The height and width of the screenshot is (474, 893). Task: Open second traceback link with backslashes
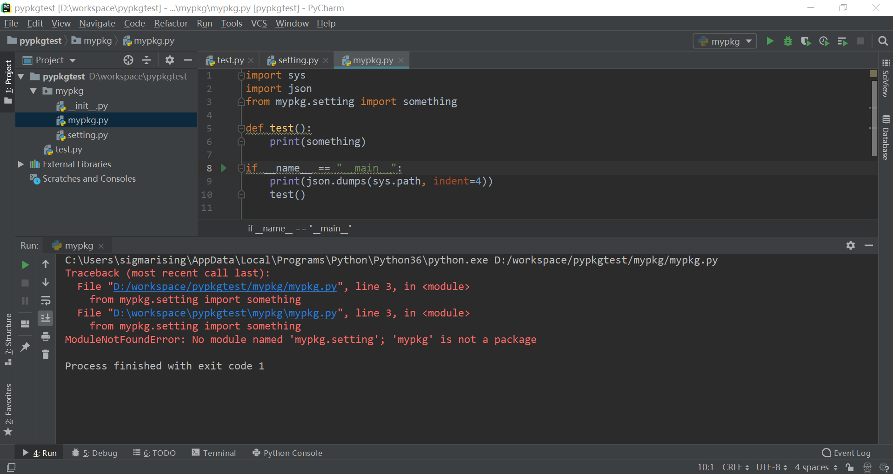pyautogui.click(x=225, y=313)
